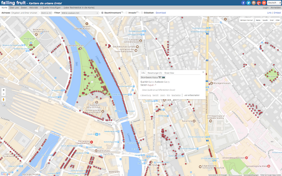Image resolution: width=282 pixels, height=176 pixels.
Task: Click the August season text in popup
Action: [x=151, y=85]
